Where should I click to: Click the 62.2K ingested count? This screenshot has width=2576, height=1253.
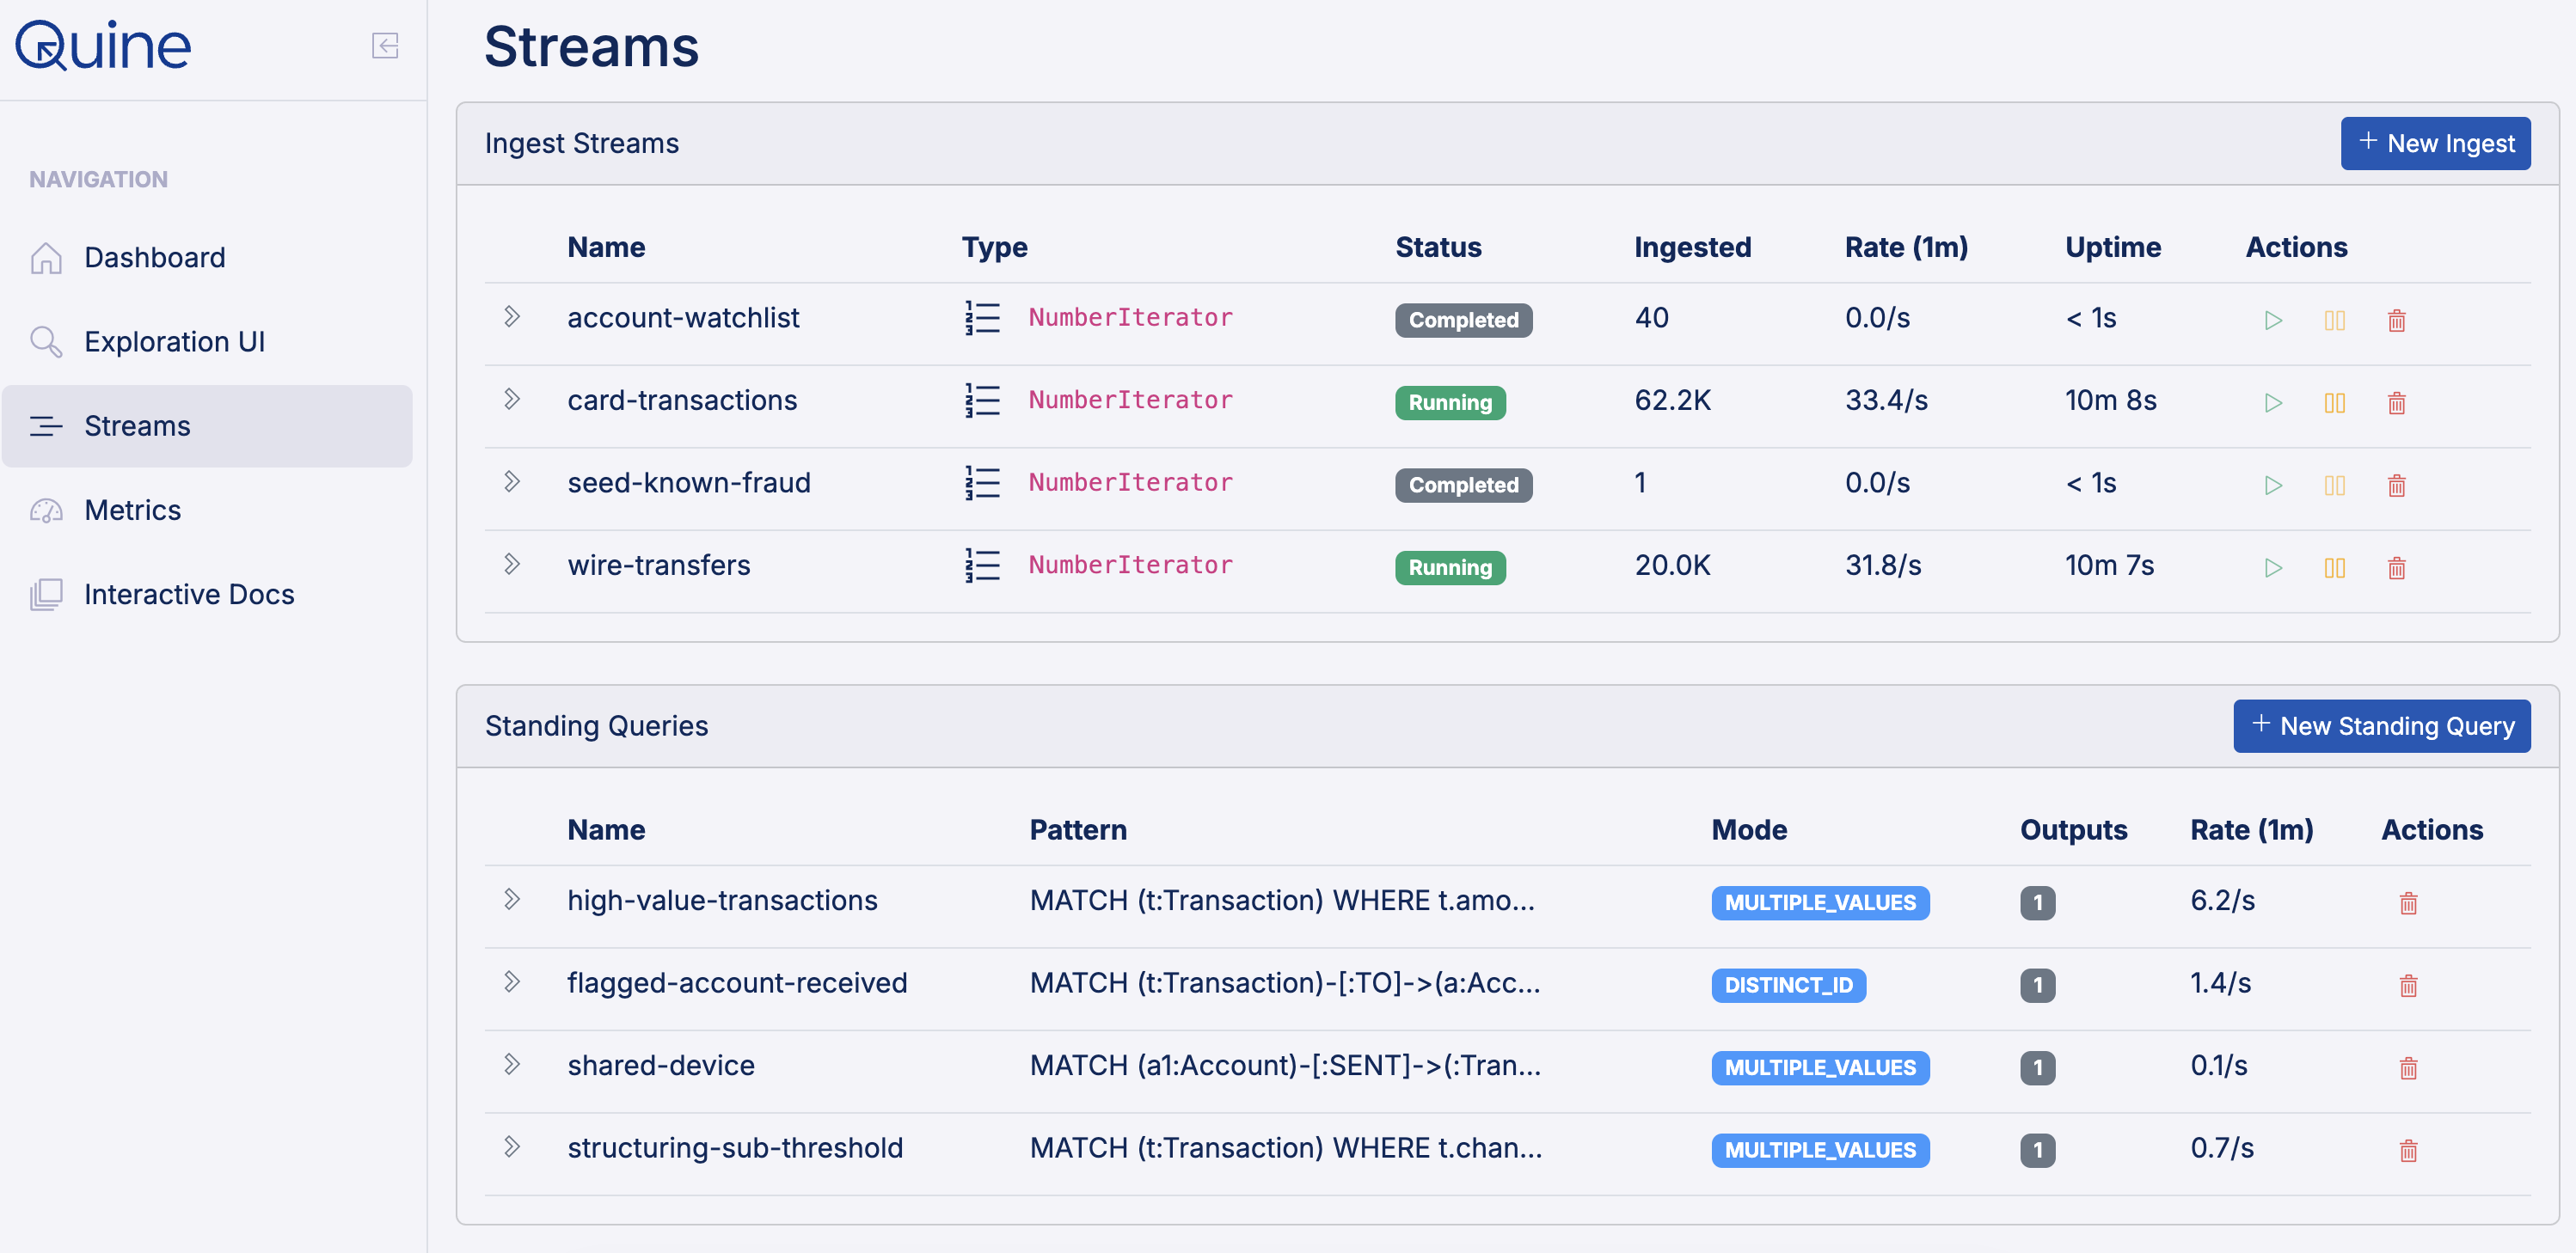click(1672, 400)
